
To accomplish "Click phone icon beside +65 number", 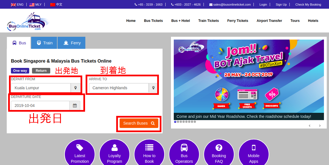I will click(x=136, y=4).
